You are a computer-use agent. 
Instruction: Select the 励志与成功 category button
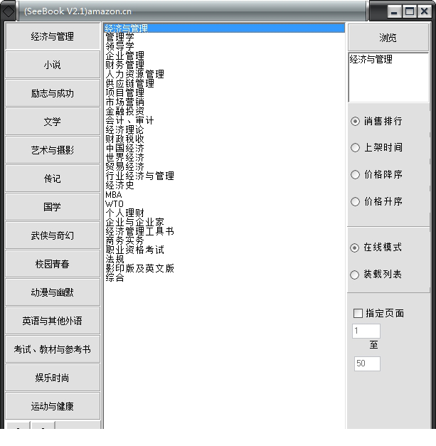point(53,93)
